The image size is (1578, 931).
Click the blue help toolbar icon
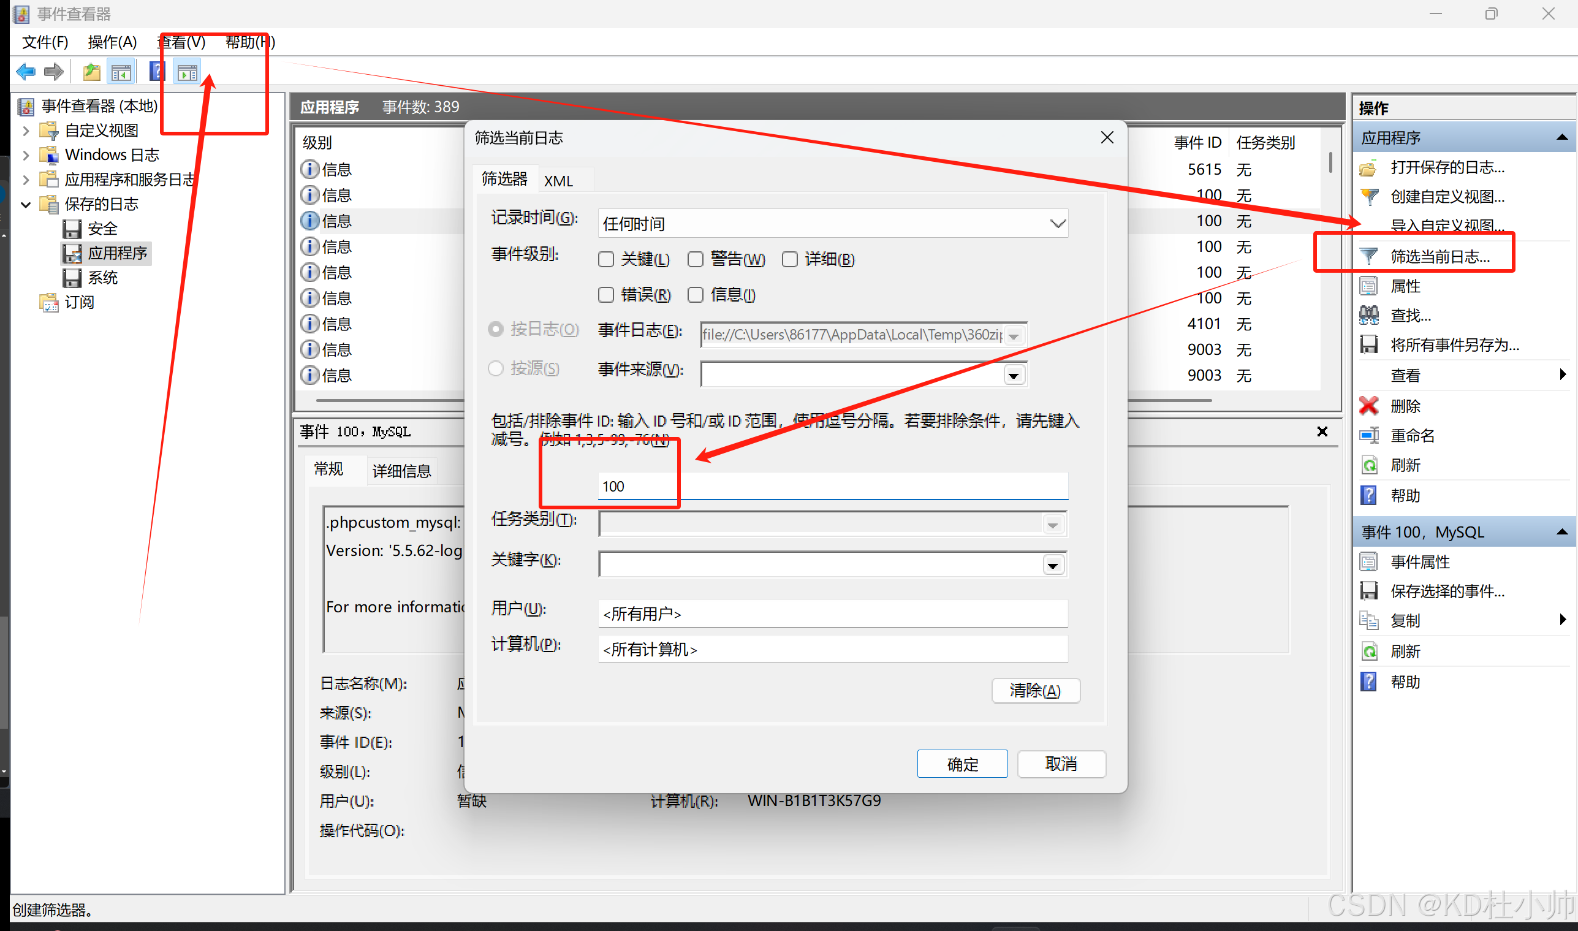point(157,72)
